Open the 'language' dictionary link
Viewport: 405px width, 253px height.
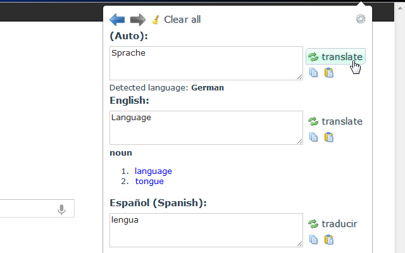[x=153, y=171]
